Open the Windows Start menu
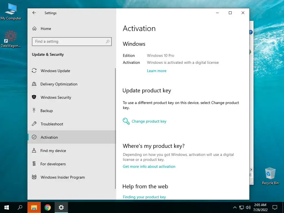Screen dimensions: 284x213 [7, 207]
